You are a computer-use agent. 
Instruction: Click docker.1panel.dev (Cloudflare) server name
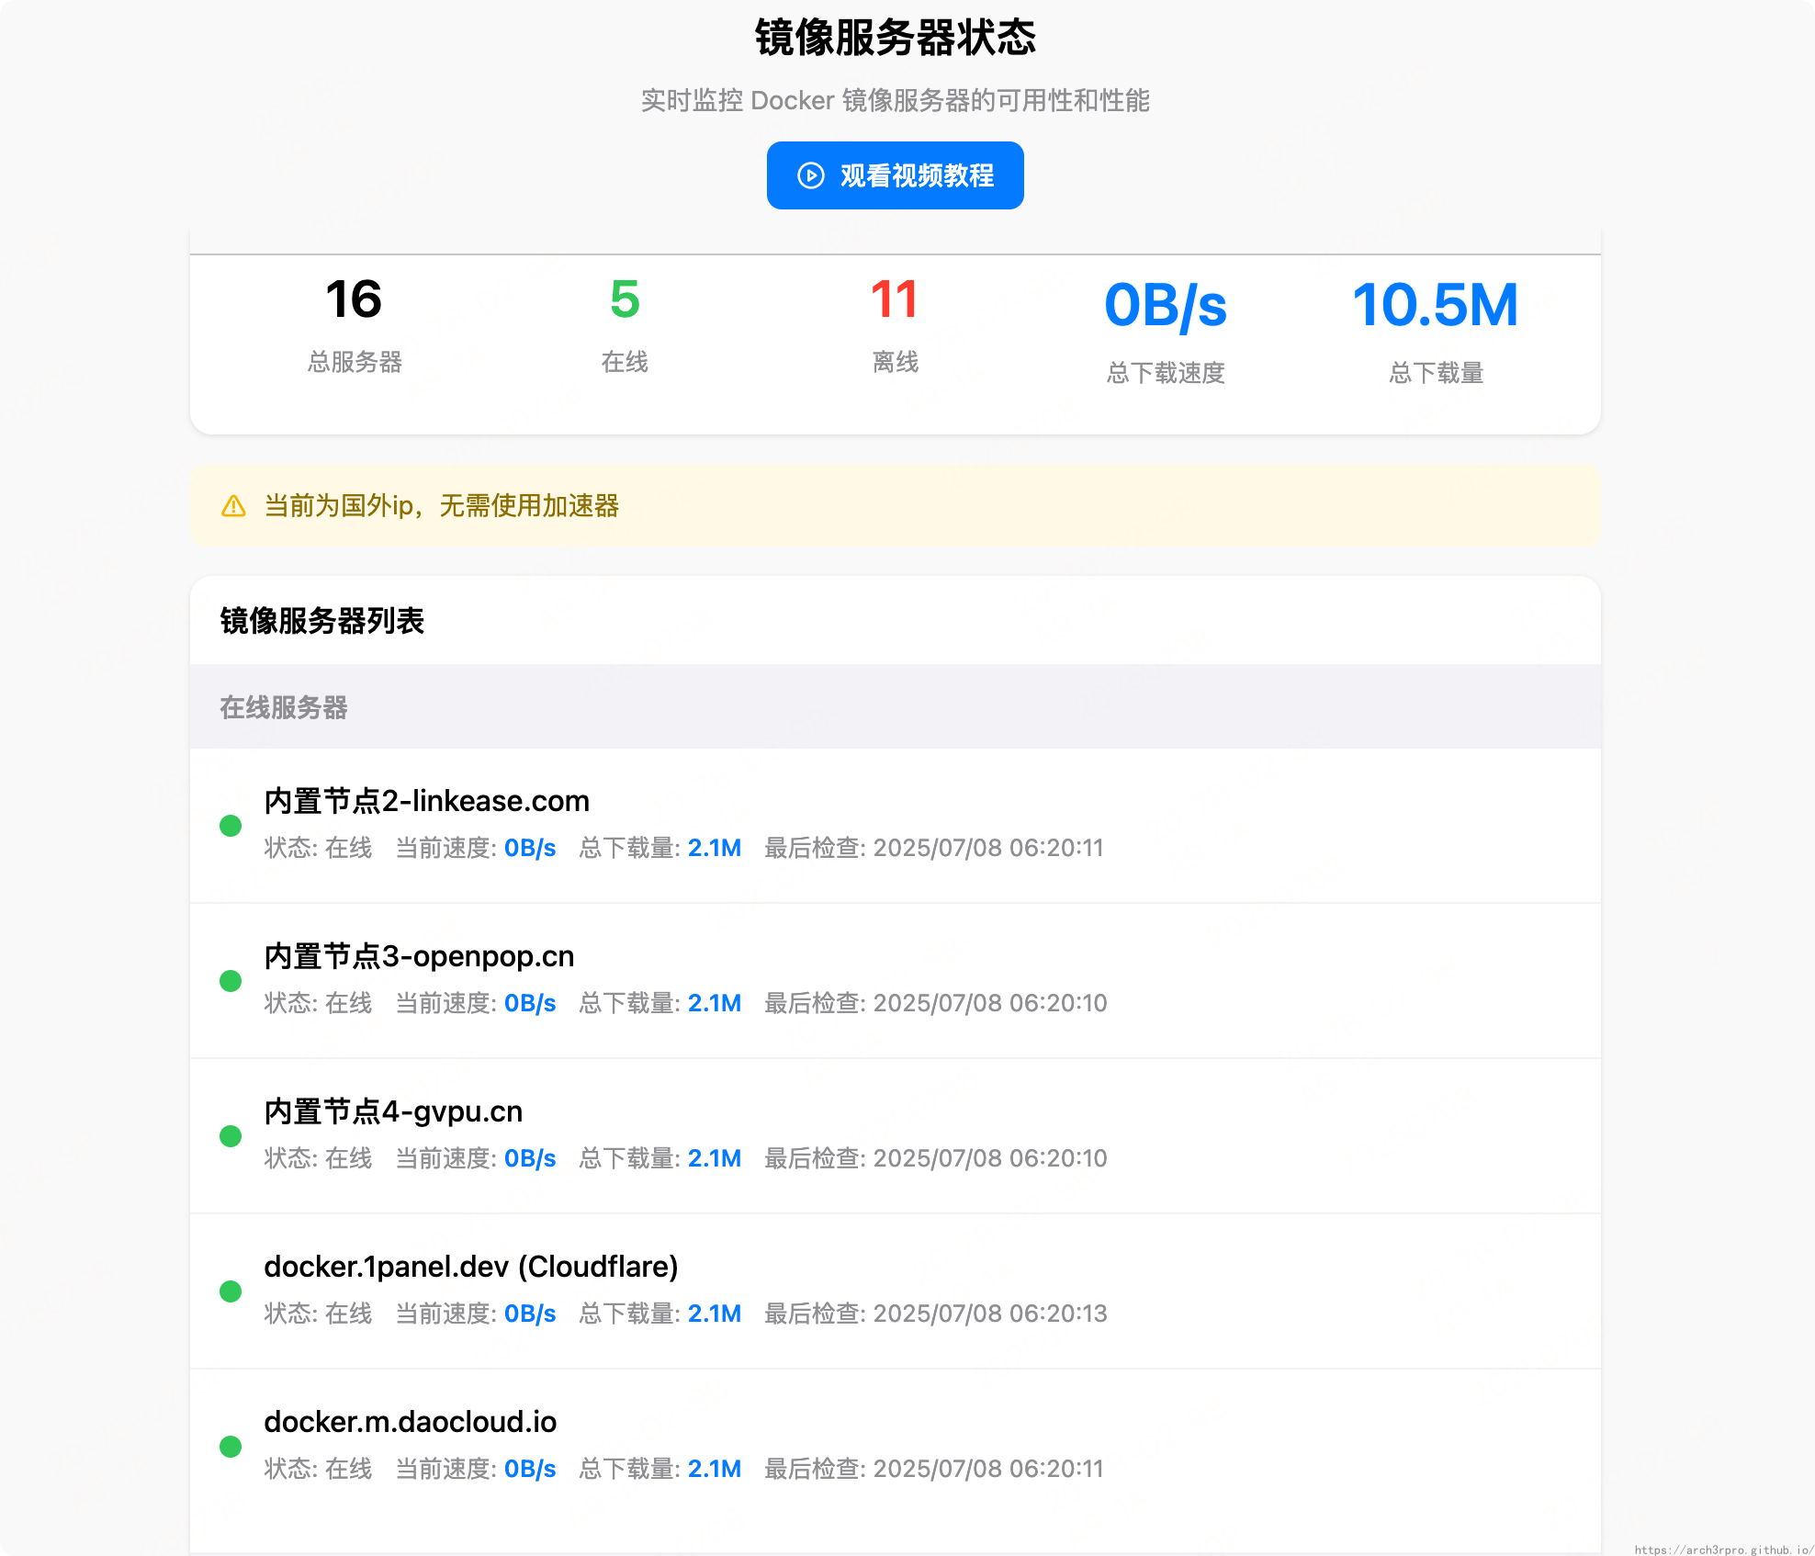(x=470, y=1267)
